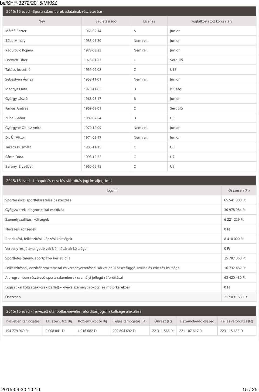The height and width of the screenshot is (392, 259).
Task: Click the 65 541 300 Ft amount
Action: click(x=235, y=200)
